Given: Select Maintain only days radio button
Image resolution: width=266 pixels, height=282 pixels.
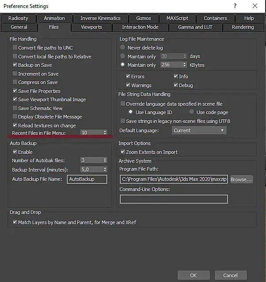Looking at the screenshot, I should pos(122,56).
